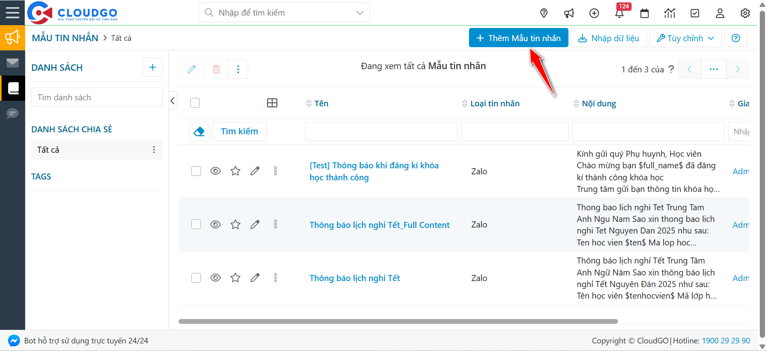The height and width of the screenshot is (351, 767).
Task: Preview Thông báo lịch nghỉ Tết row eye icon
Action: 215,278
